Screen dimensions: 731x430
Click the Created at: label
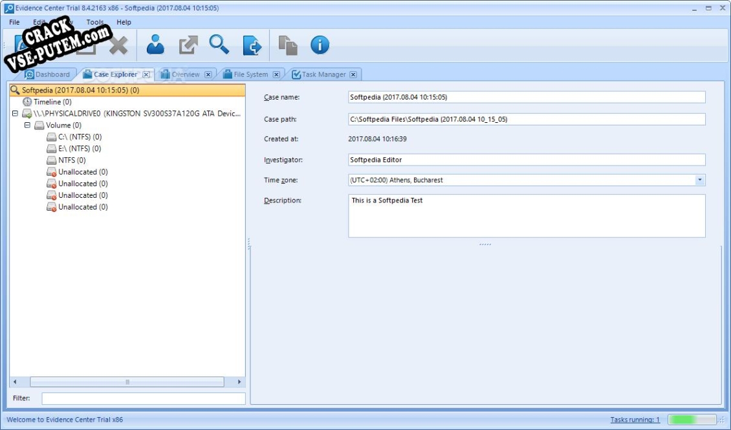(x=281, y=139)
